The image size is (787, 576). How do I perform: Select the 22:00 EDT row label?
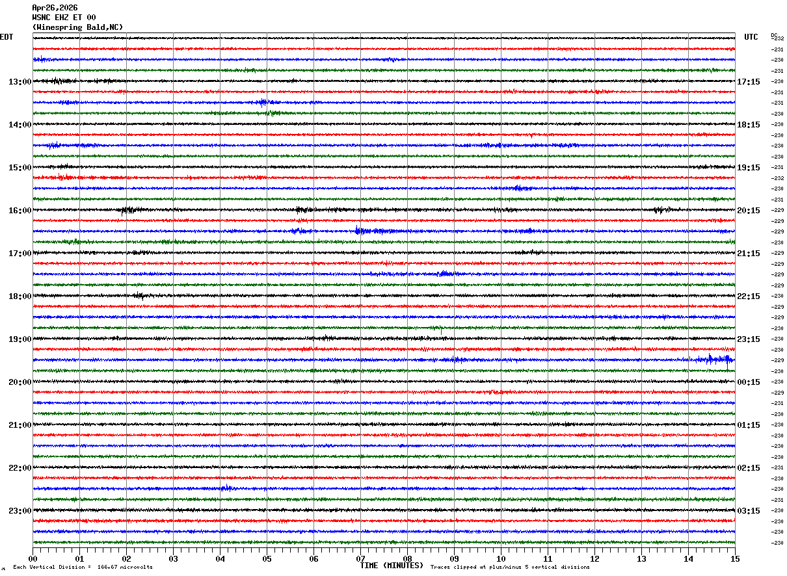(20, 468)
